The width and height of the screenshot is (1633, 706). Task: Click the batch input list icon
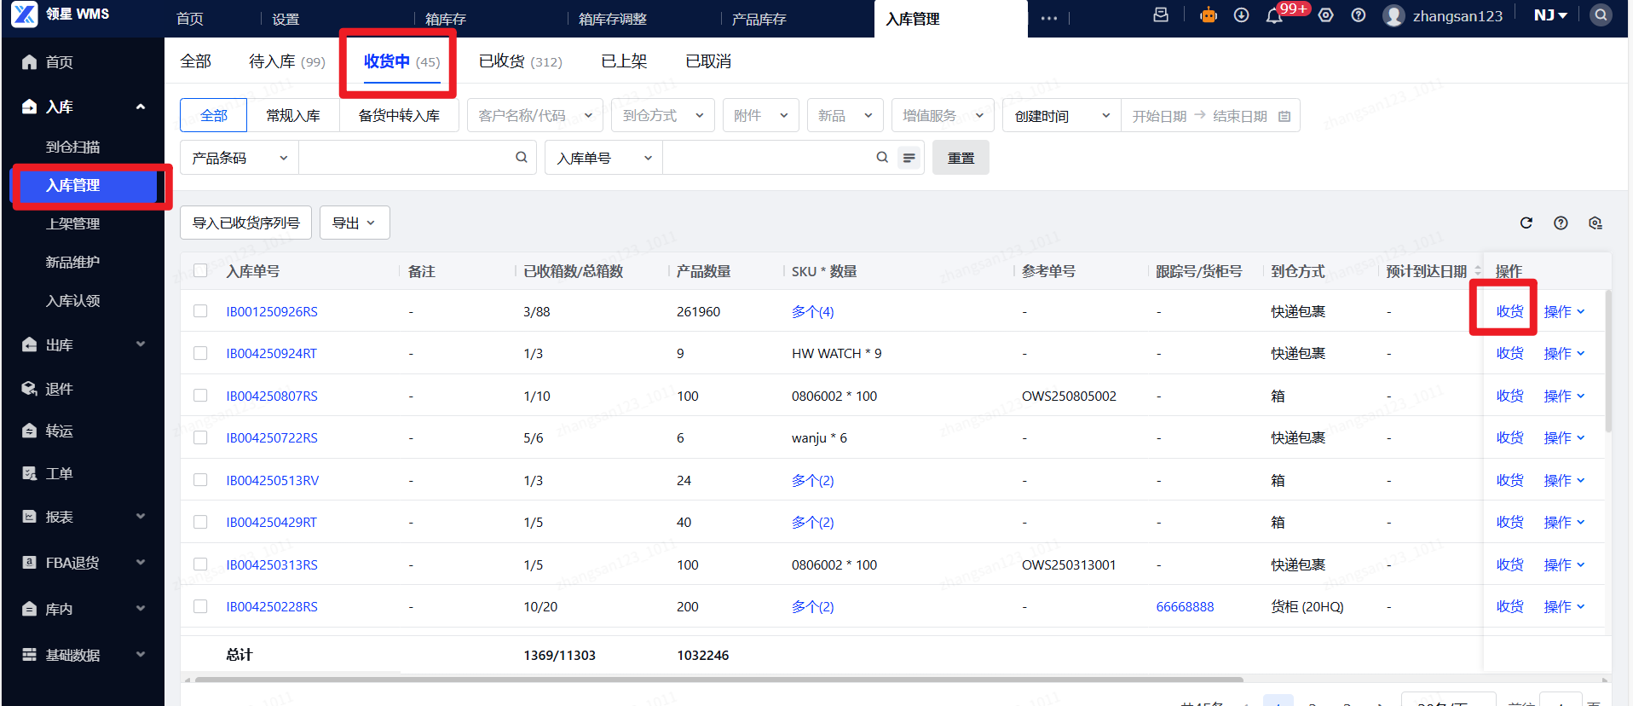909,158
